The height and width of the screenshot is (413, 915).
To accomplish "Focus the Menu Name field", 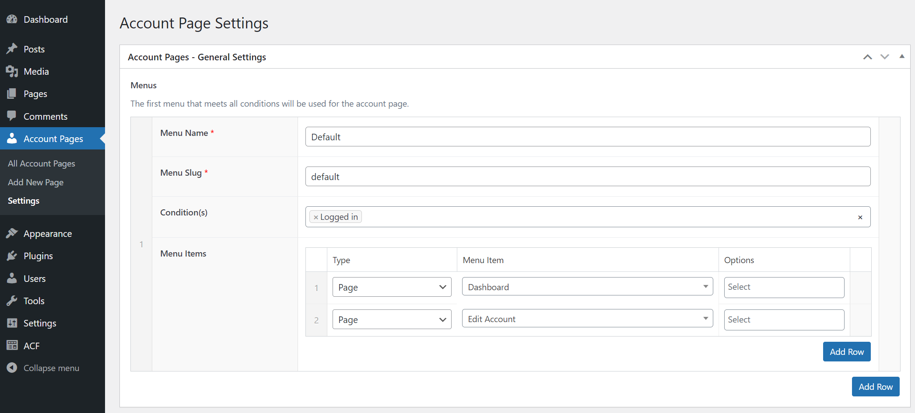I will pyautogui.click(x=588, y=137).
